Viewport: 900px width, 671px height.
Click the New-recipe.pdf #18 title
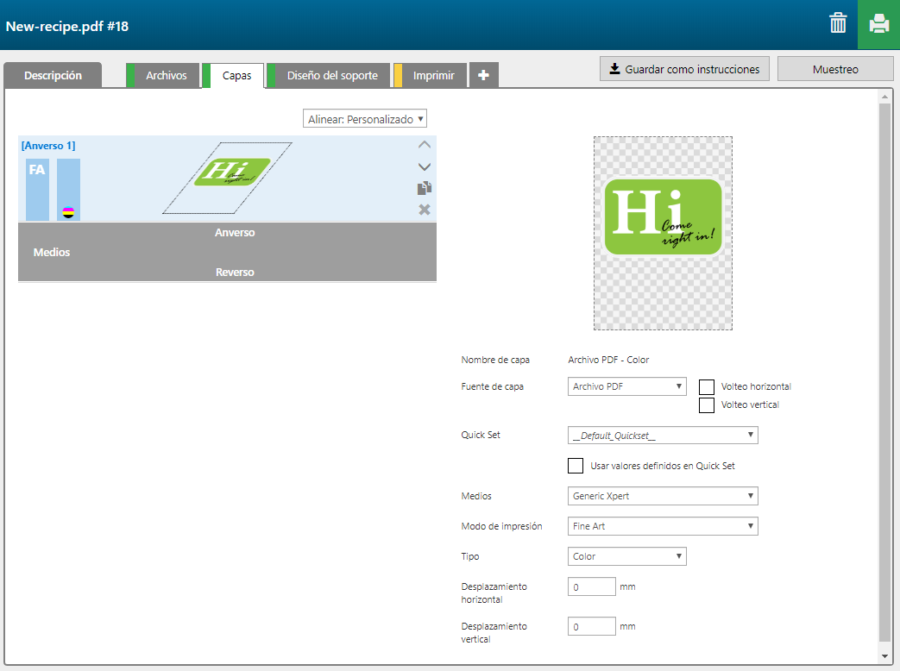67,27
